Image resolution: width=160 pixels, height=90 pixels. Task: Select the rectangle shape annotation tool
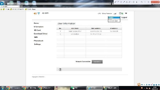[118, 2]
